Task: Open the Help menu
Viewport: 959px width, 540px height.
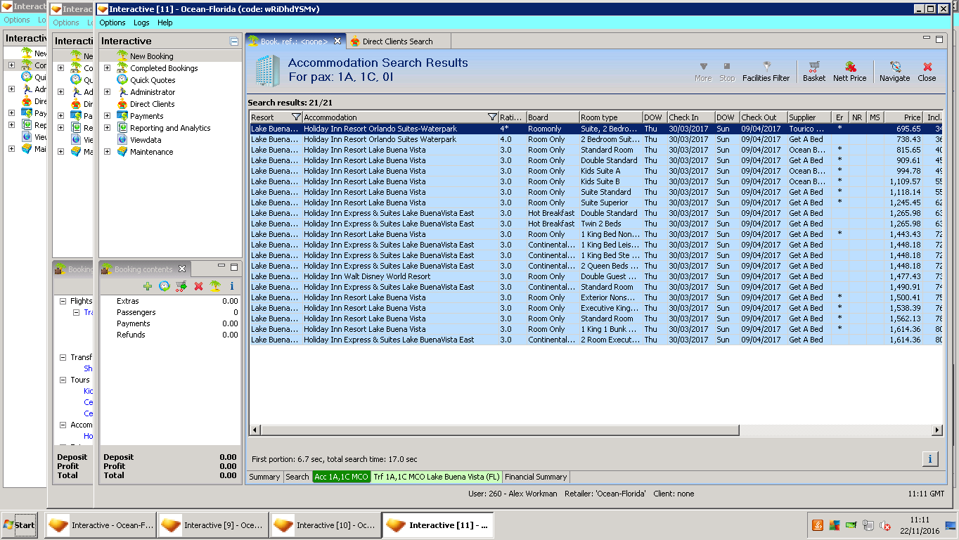Action: (x=165, y=22)
